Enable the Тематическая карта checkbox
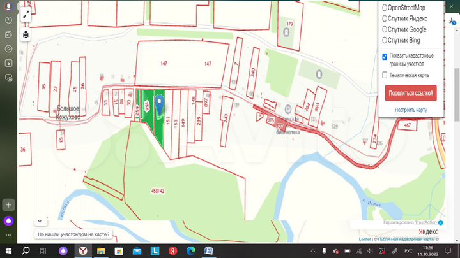 coord(385,75)
